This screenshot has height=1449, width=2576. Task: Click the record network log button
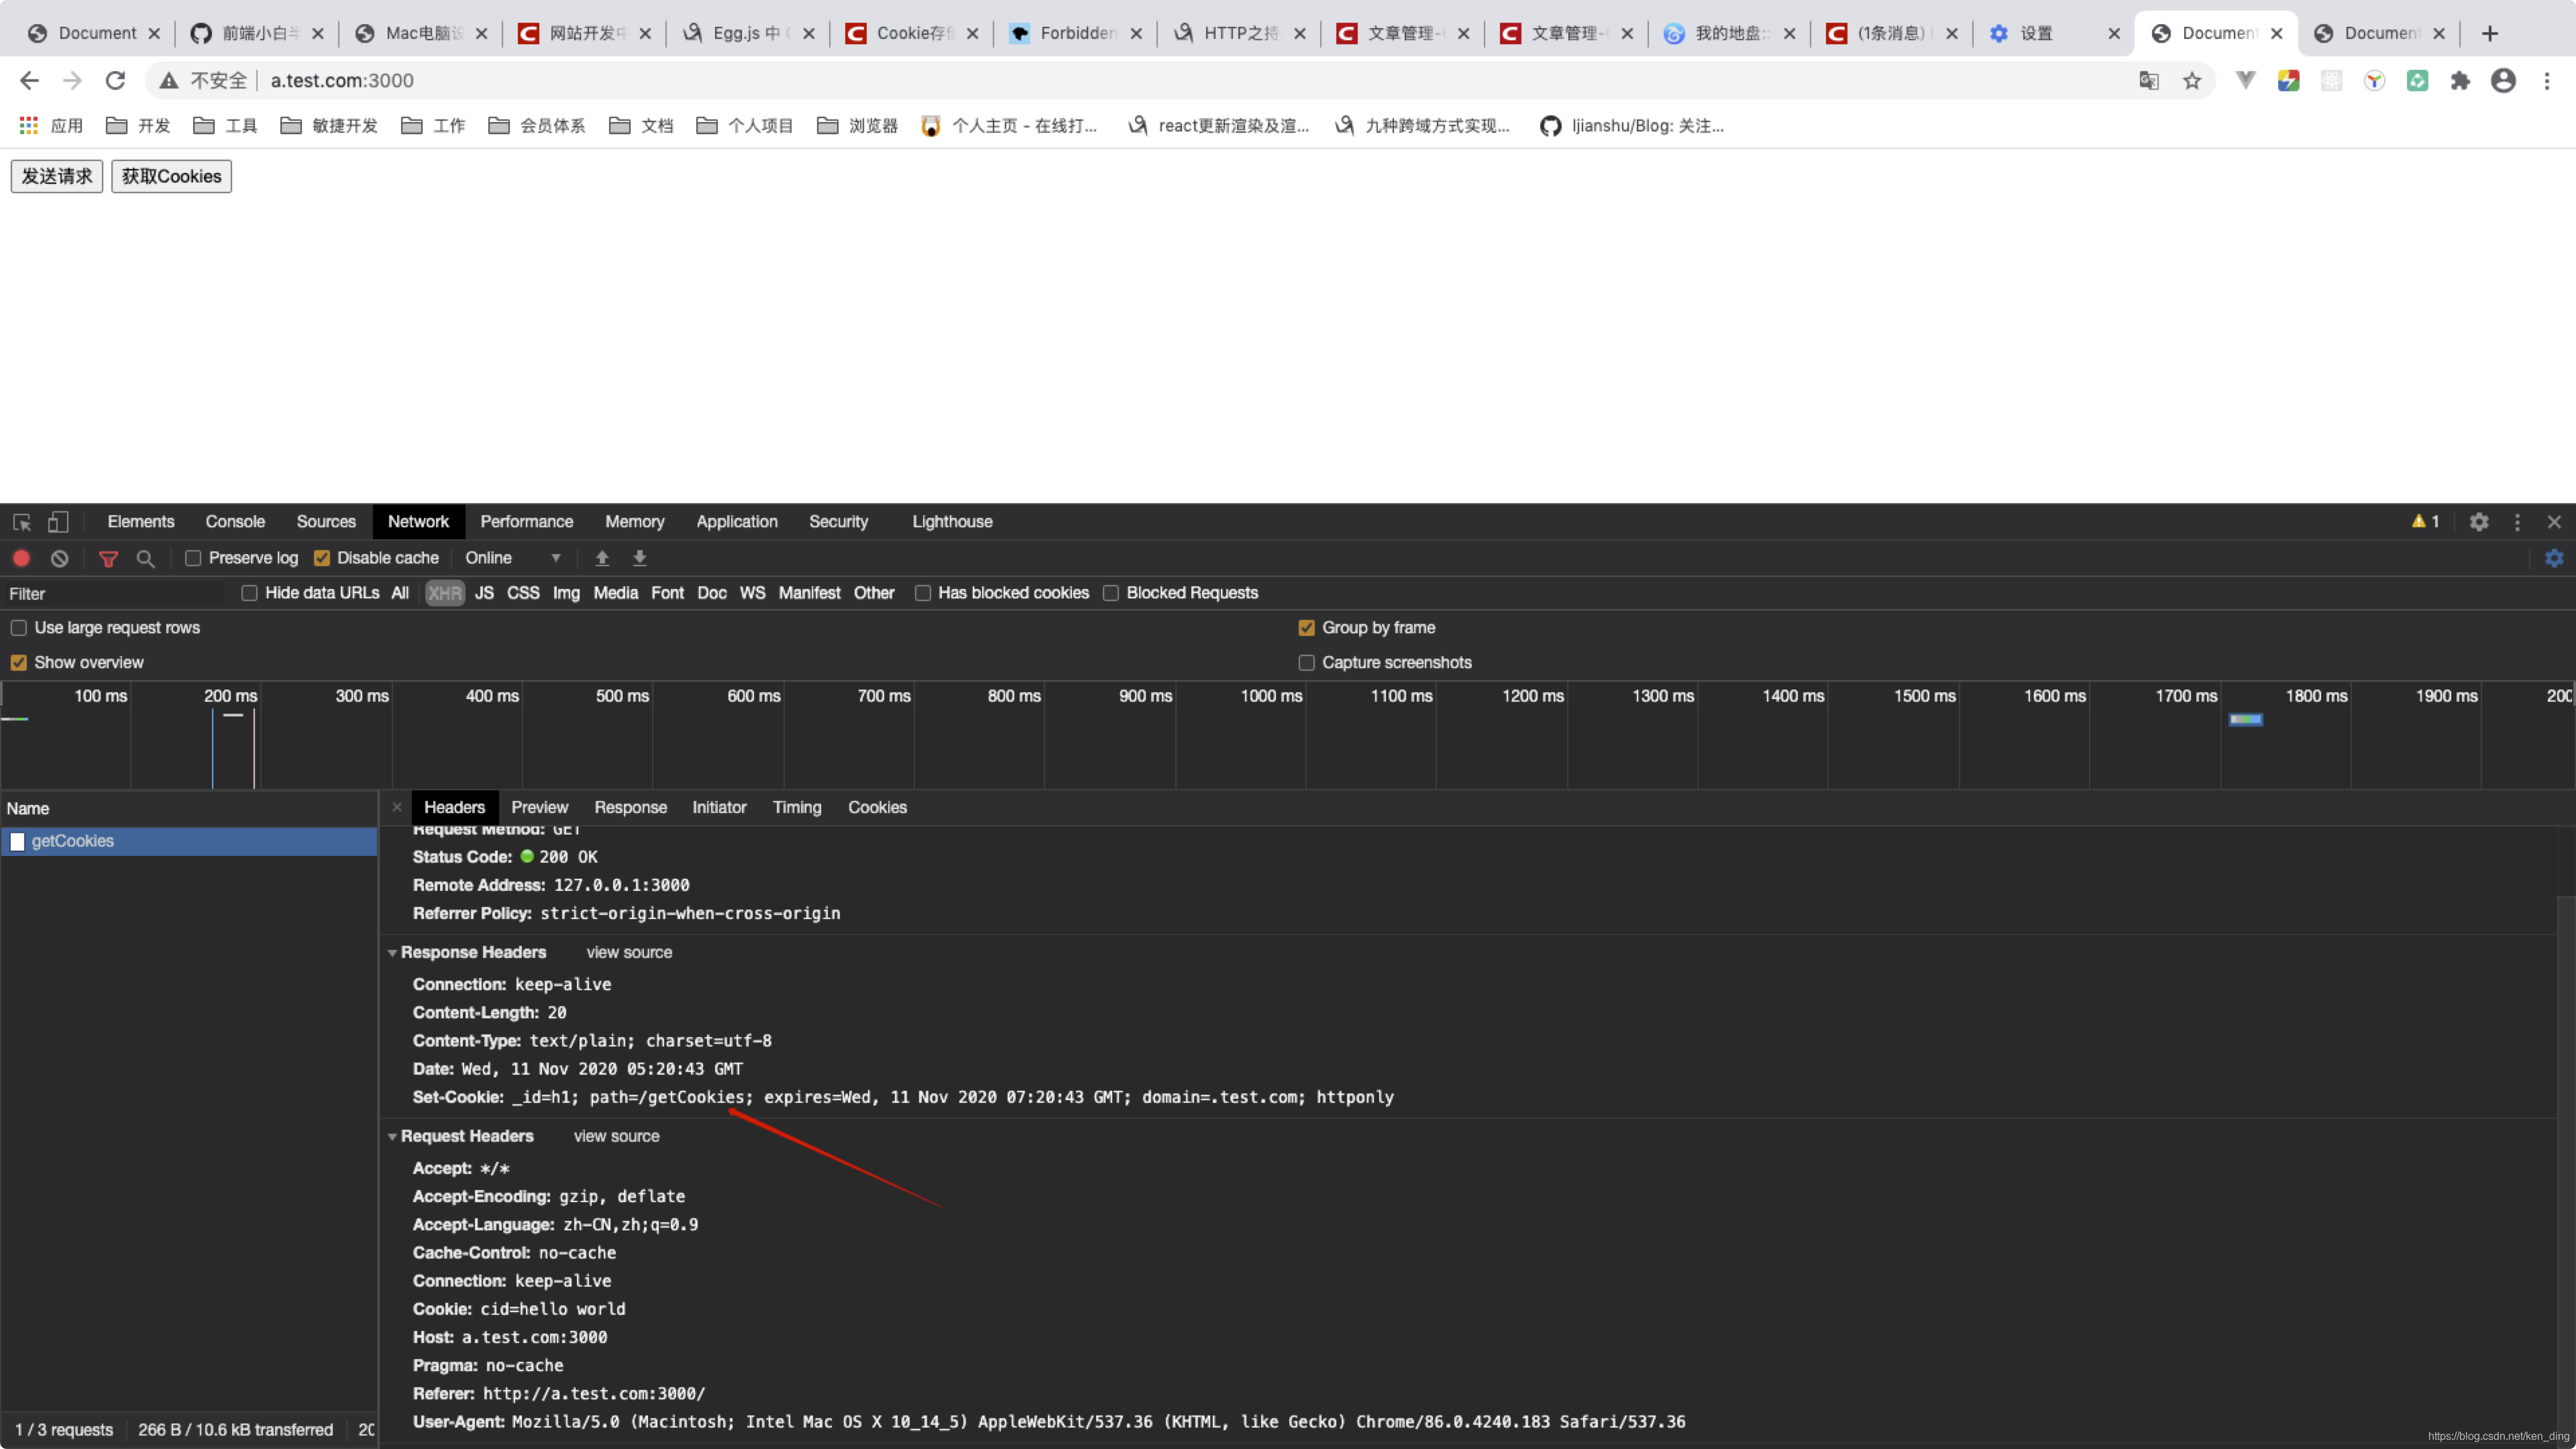pyautogui.click(x=21, y=558)
